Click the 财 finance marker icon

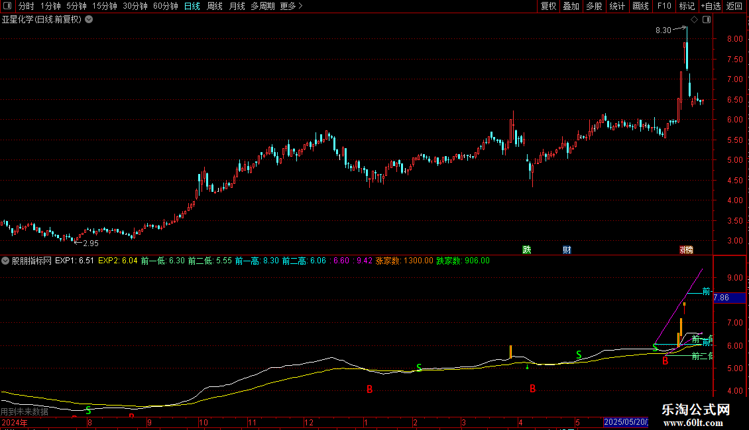(x=567, y=249)
